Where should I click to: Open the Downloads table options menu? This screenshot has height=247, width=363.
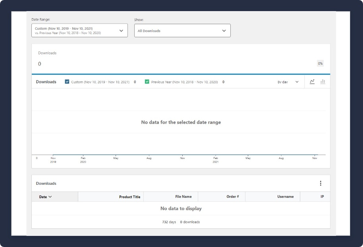pyautogui.click(x=321, y=183)
